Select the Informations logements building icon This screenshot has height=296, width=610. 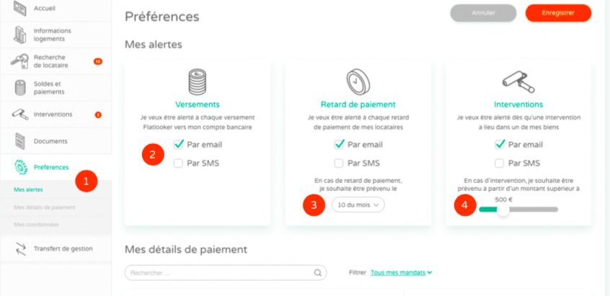point(20,35)
